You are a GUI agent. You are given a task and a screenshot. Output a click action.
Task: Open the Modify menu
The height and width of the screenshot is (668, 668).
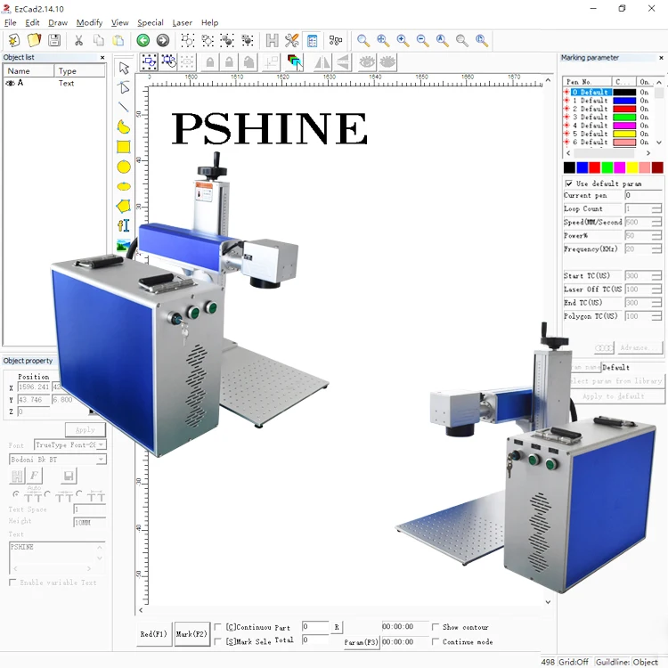point(89,22)
